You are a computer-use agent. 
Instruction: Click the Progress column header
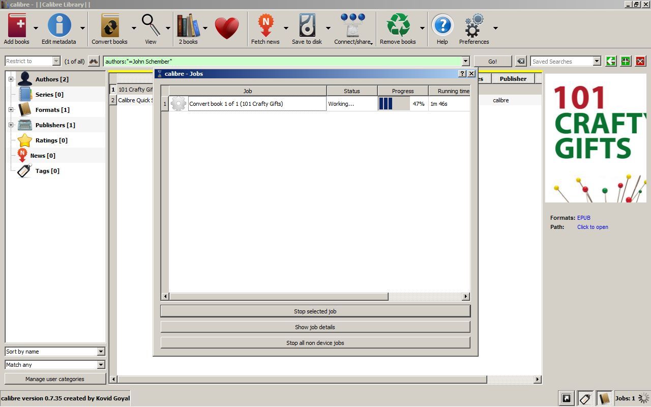pyautogui.click(x=403, y=91)
